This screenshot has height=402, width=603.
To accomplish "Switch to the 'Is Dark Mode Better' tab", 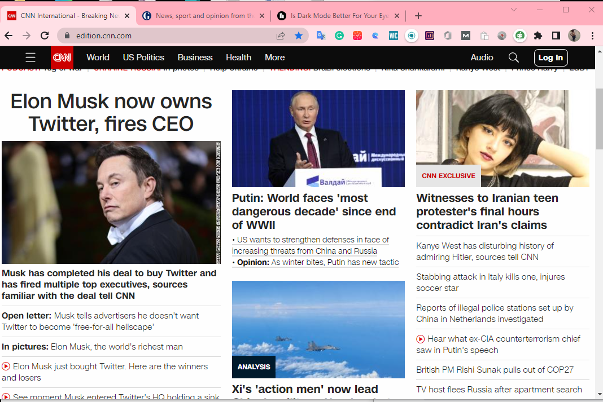I will point(338,16).
